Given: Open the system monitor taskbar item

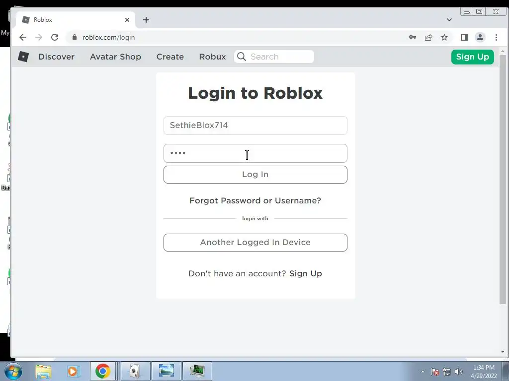Looking at the screenshot, I should [x=197, y=371].
